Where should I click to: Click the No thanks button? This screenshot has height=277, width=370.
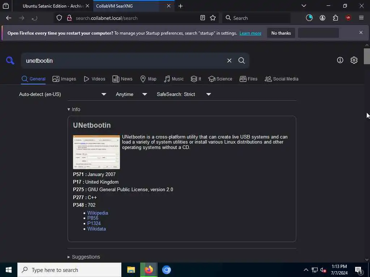tap(281, 33)
